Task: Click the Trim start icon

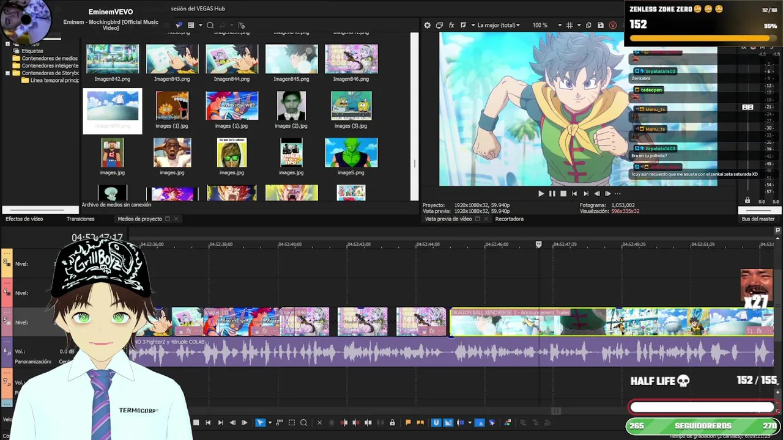Action: point(344,422)
